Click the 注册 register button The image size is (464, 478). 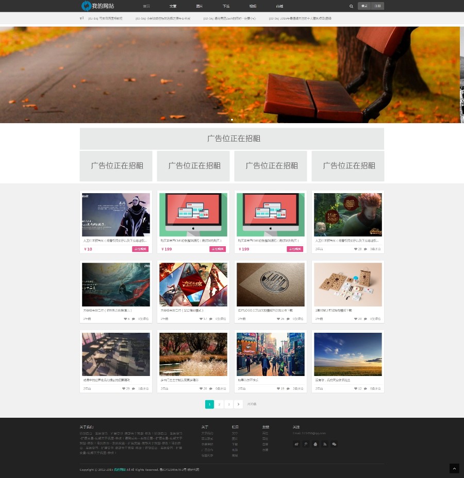[x=378, y=6]
